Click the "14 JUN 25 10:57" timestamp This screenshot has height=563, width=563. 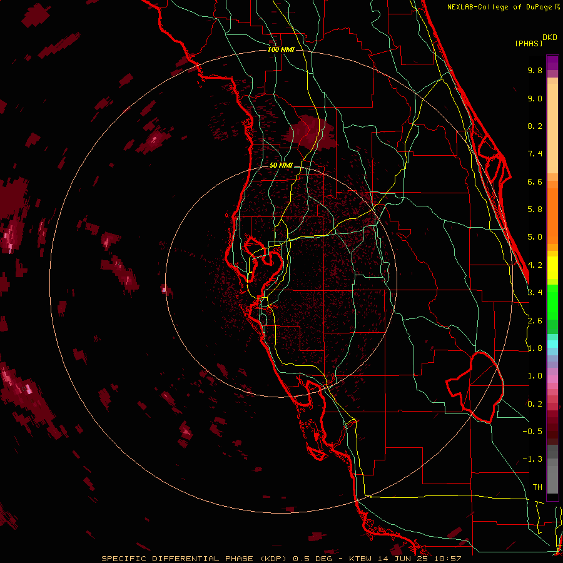coord(420,559)
